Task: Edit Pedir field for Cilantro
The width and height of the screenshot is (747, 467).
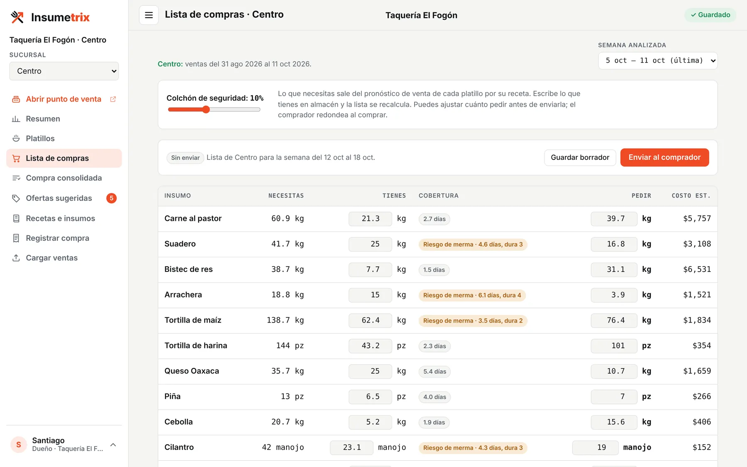Action: click(595, 447)
